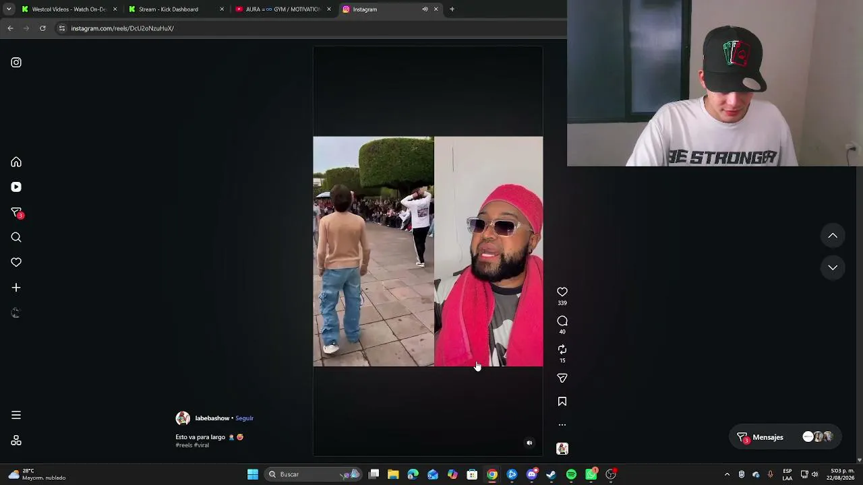Open the weather widget on taskbar
The height and width of the screenshot is (485, 863).
[x=38, y=474]
